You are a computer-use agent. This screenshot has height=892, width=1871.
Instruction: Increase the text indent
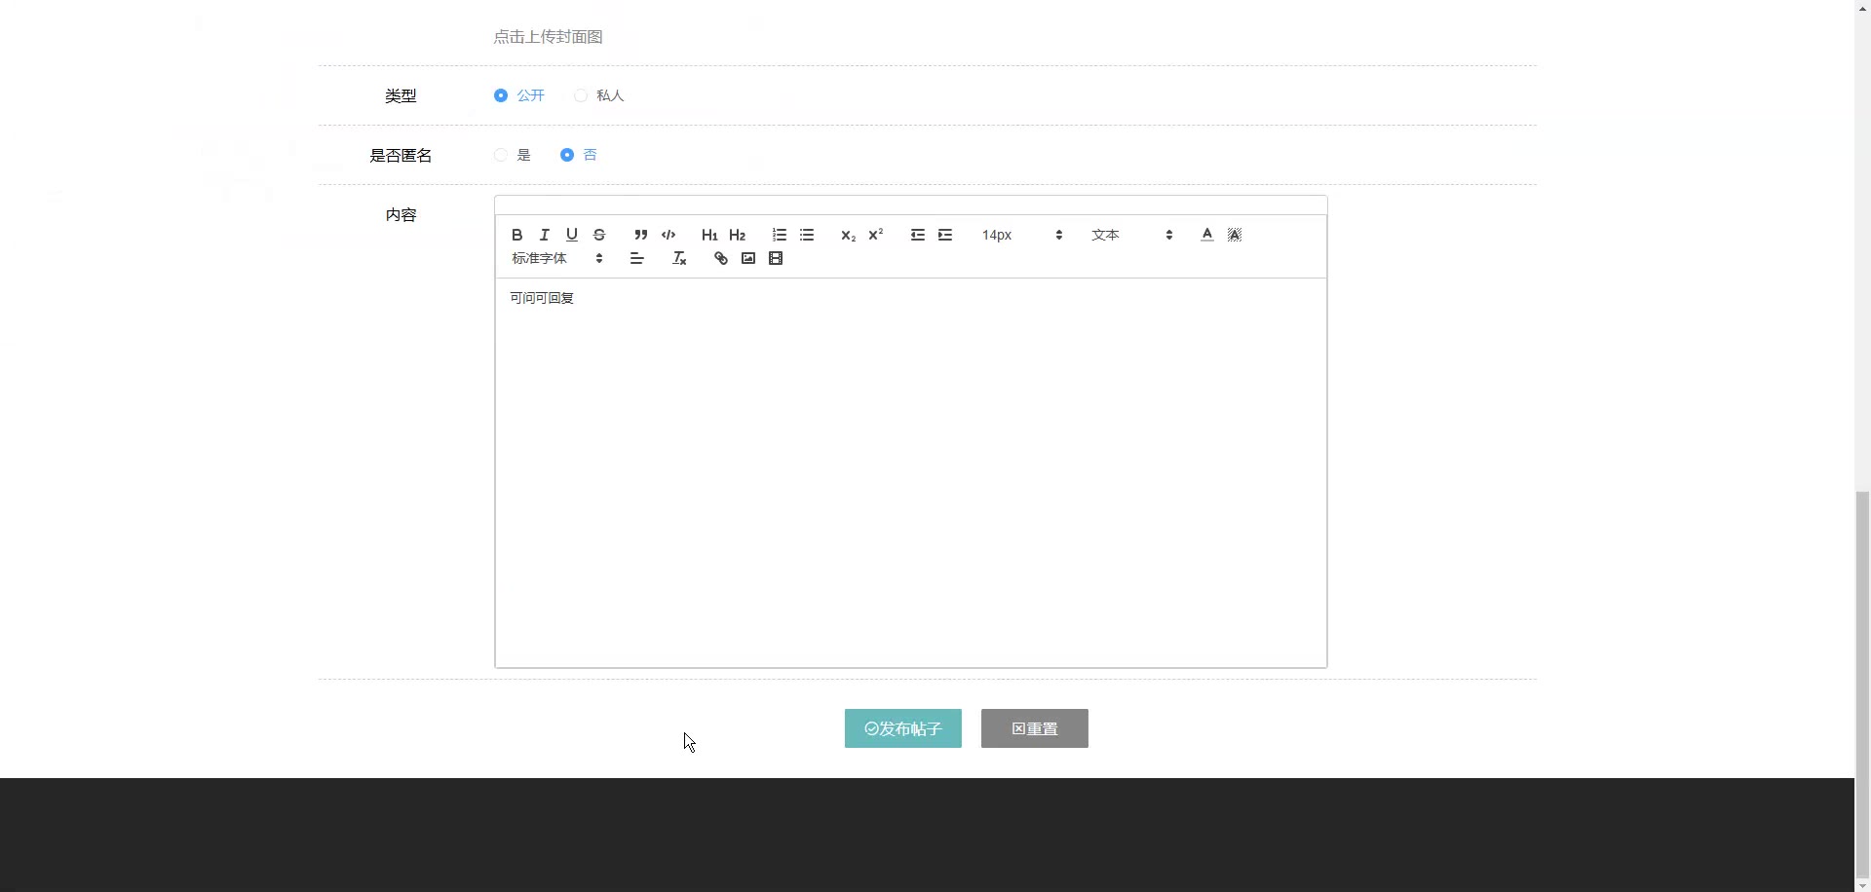(944, 235)
